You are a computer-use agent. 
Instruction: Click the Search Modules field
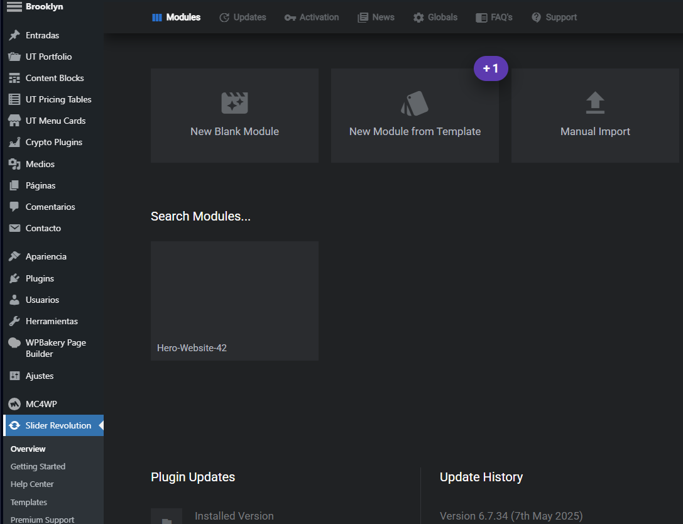[200, 216]
